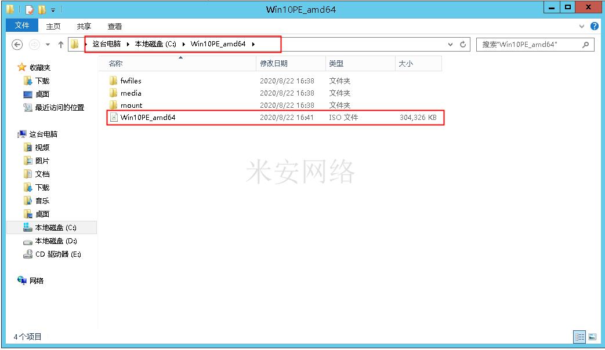This screenshot has height=350, width=605.
Task: Expand the arrow after 本地磁盘 (C:) breadcrumb
Action: point(184,44)
